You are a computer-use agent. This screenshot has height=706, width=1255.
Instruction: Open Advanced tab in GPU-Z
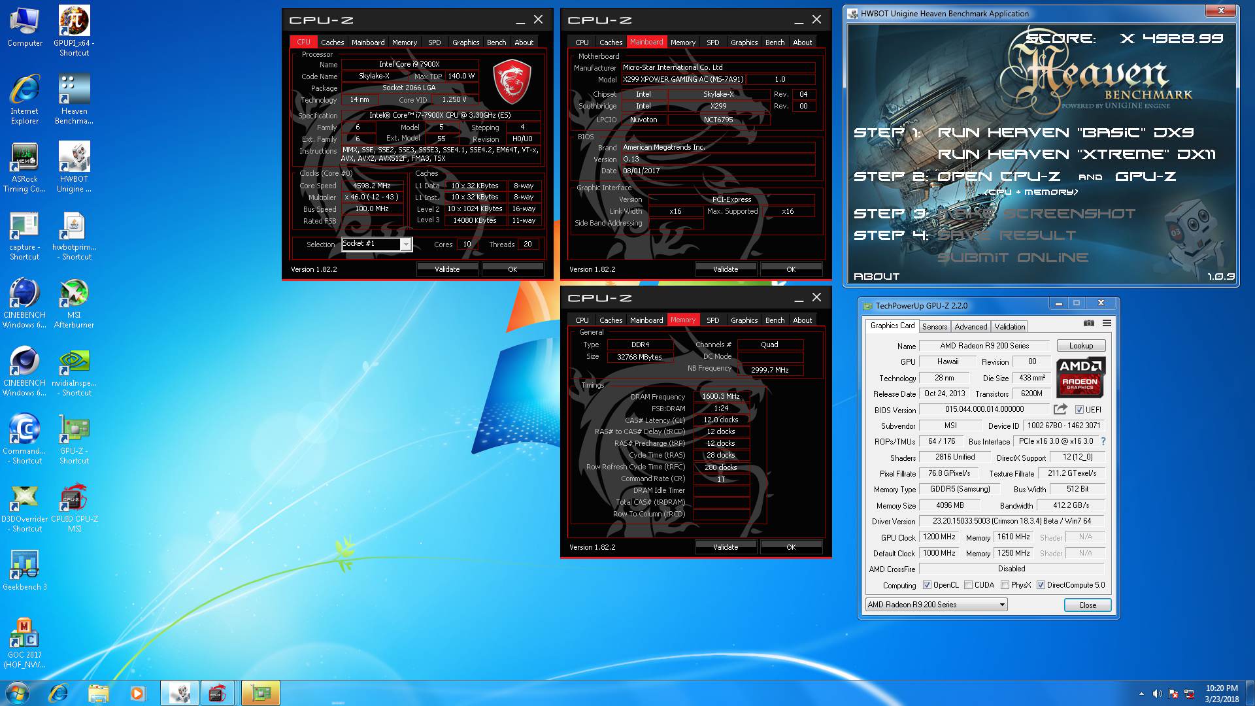tap(970, 326)
